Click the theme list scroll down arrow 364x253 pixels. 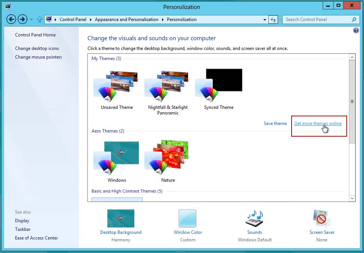pyautogui.click(x=352, y=198)
